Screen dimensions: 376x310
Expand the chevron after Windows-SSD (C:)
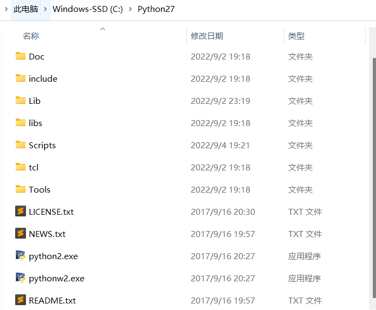pos(130,9)
